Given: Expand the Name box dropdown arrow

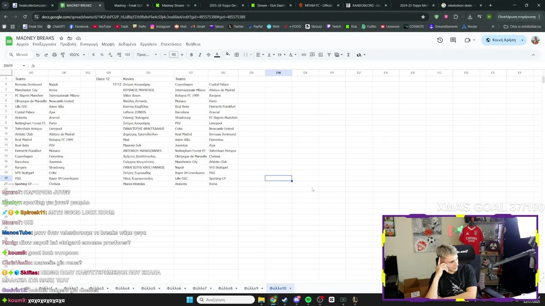Looking at the screenshot, I should point(24,66).
